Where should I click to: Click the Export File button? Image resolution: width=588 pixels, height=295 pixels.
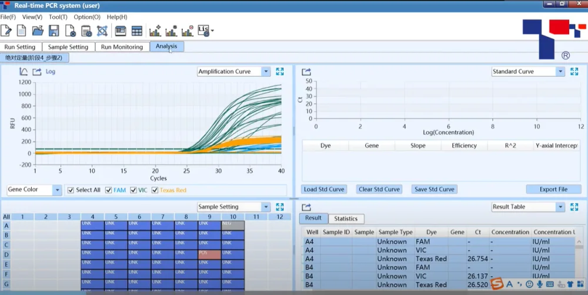pos(553,189)
